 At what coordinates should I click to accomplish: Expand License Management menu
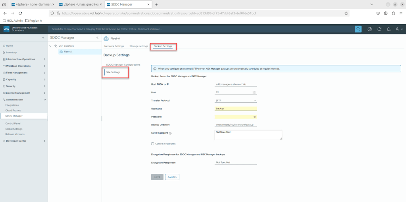[44, 93]
